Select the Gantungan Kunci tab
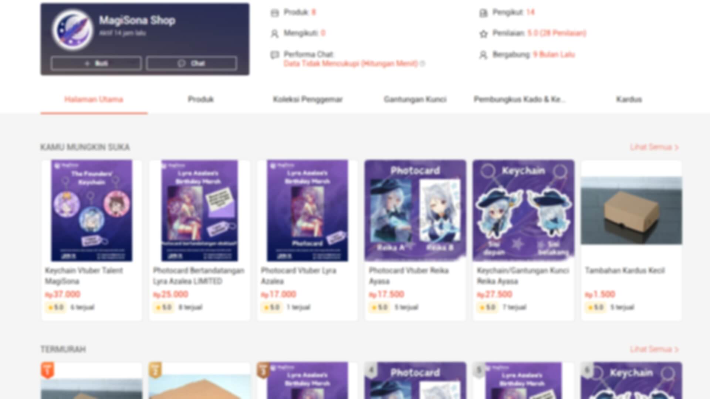 tap(415, 99)
